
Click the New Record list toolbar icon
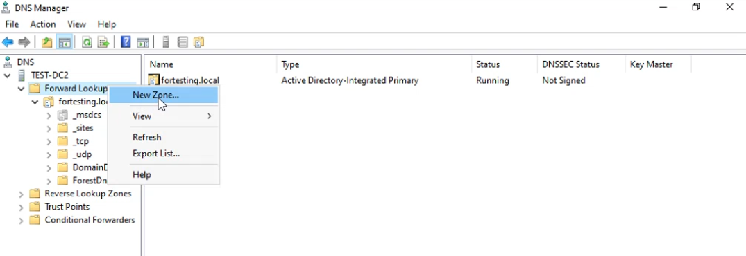point(183,42)
